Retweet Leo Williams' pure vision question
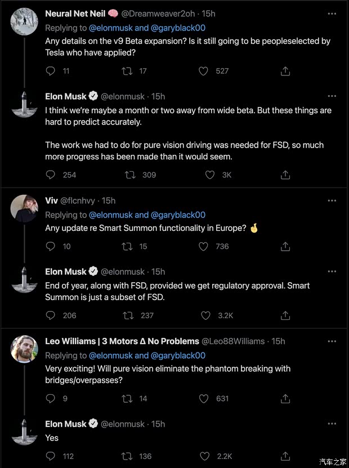This screenshot has width=349, height=468. click(127, 399)
